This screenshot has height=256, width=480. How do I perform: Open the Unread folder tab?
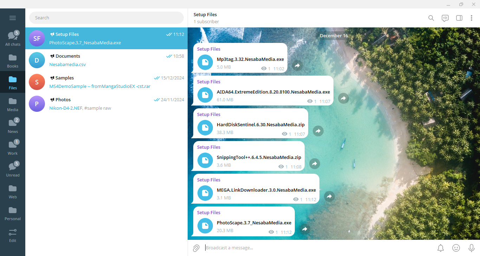(13, 169)
